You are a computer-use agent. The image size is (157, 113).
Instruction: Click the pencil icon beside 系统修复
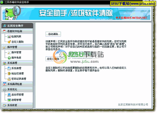point(5,105)
